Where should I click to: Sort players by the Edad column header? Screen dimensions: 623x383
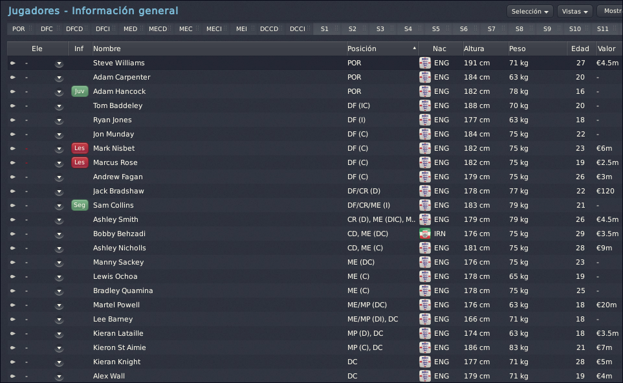[580, 49]
